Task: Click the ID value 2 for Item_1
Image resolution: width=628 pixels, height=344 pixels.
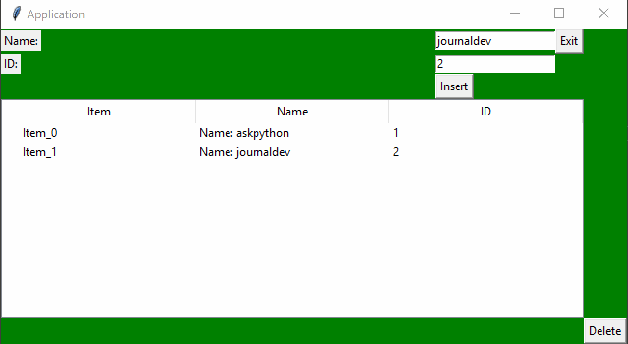Action: pos(395,152)
